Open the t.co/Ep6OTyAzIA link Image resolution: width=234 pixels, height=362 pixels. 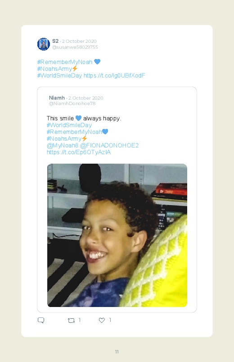click(x=79, y=152)
